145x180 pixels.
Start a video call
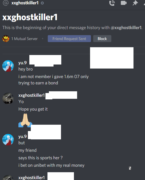point(124,3)
